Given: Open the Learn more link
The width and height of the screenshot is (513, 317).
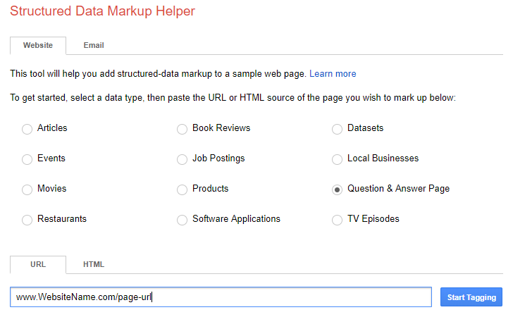Looking at the screenshot, I should [x=333, y=74].
